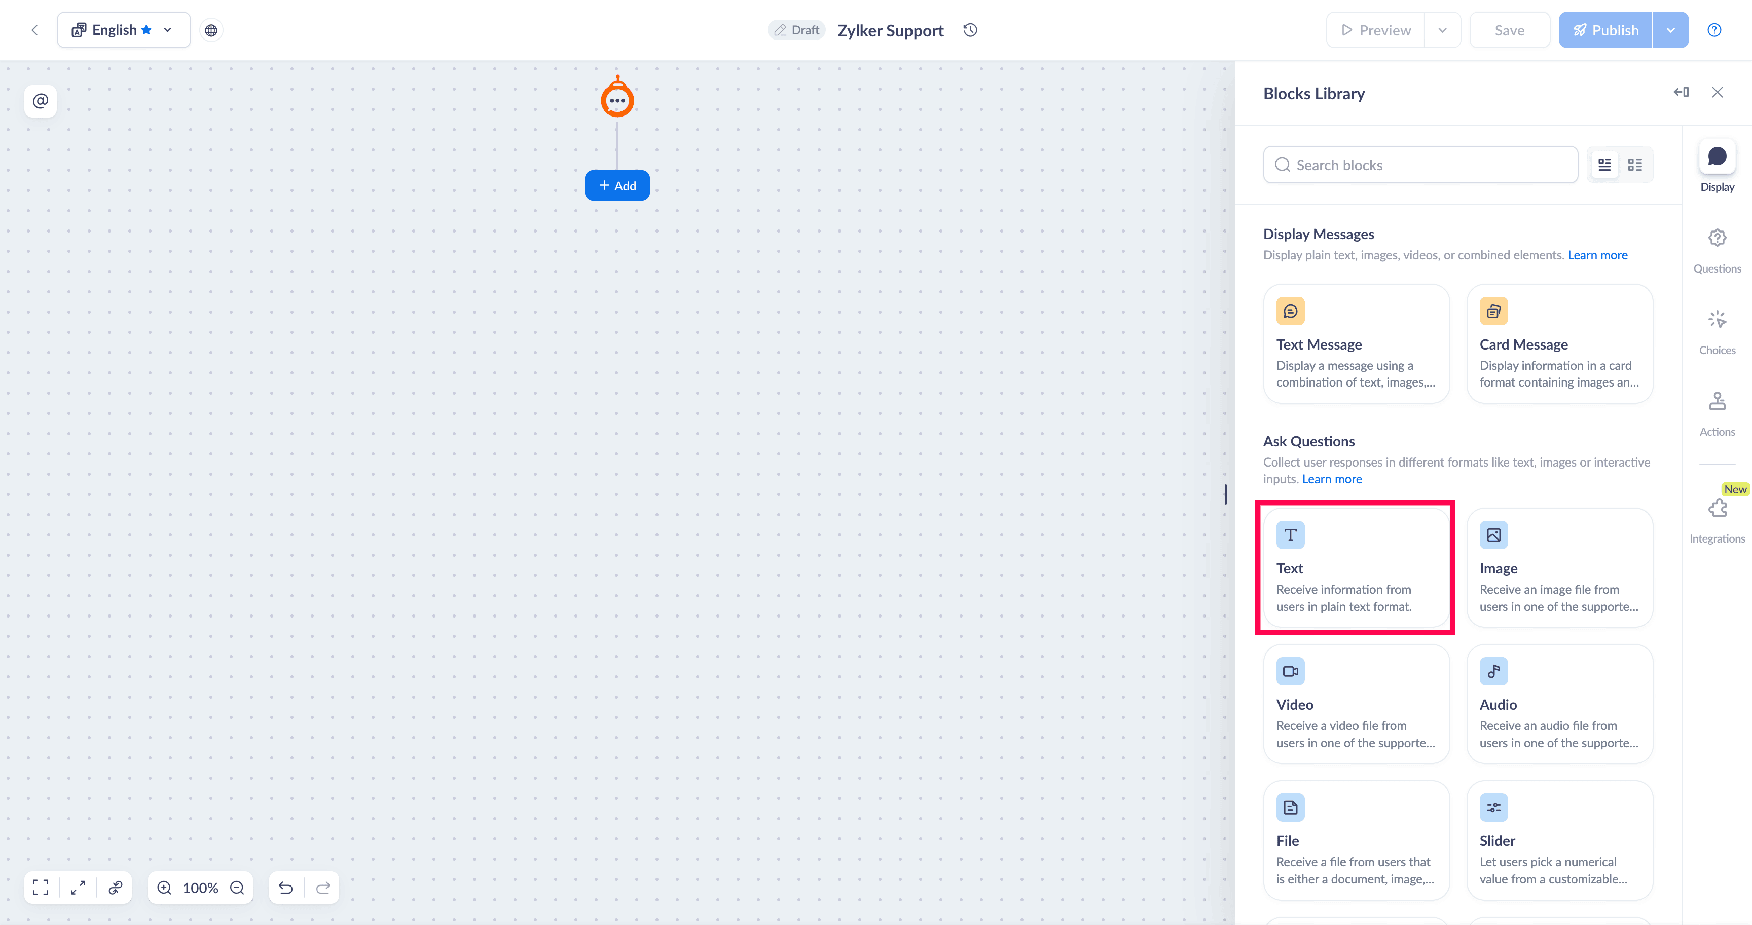Toggle the link connections icon

[x=115, y=887]
